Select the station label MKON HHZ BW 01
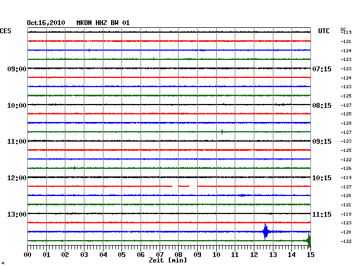354x269 pixels. click(x=103, y=23)
